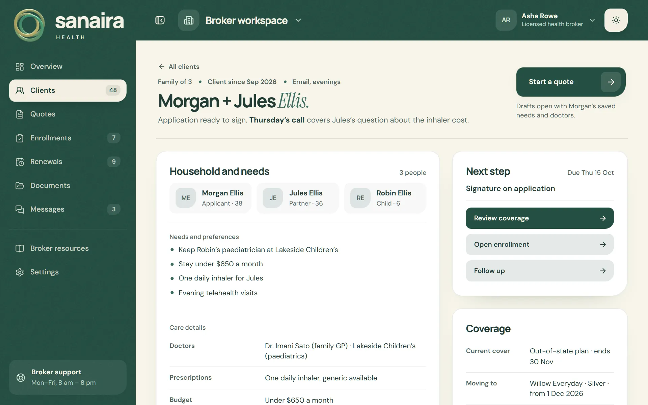The height and width of the screenshot is (405, 648).
Task: Click the '3 people' household count
Action: coord(412,172)
